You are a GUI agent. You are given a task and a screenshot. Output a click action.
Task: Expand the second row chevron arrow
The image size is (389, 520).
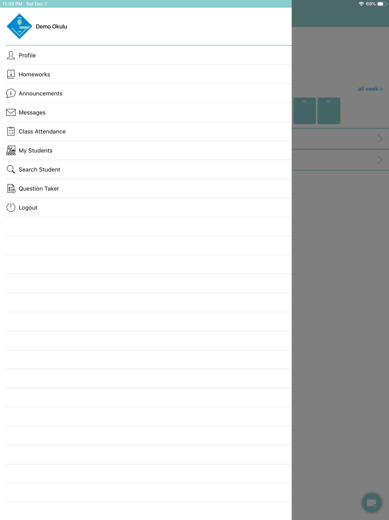[x=380, y=160]
